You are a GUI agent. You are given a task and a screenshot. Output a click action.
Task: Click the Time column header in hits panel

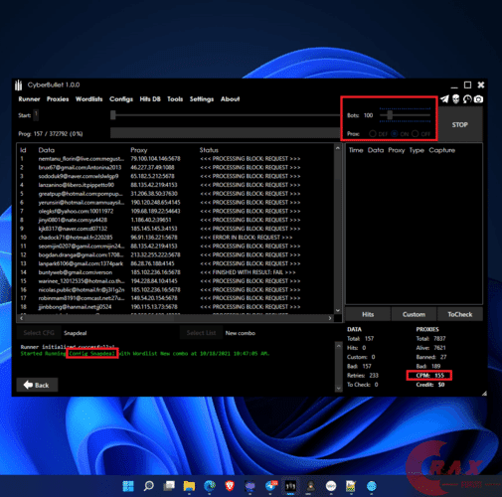tap(356, 150)
